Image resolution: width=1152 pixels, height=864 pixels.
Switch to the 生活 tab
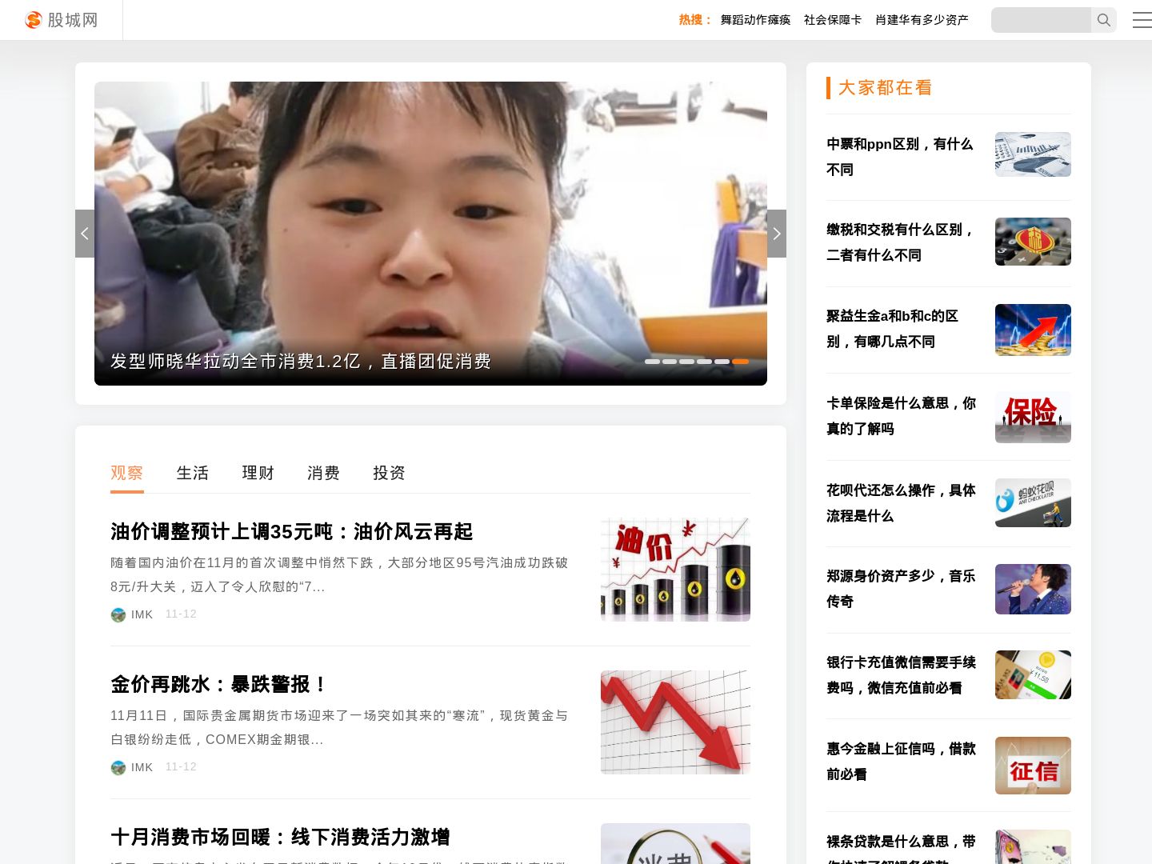coord(192,473)
